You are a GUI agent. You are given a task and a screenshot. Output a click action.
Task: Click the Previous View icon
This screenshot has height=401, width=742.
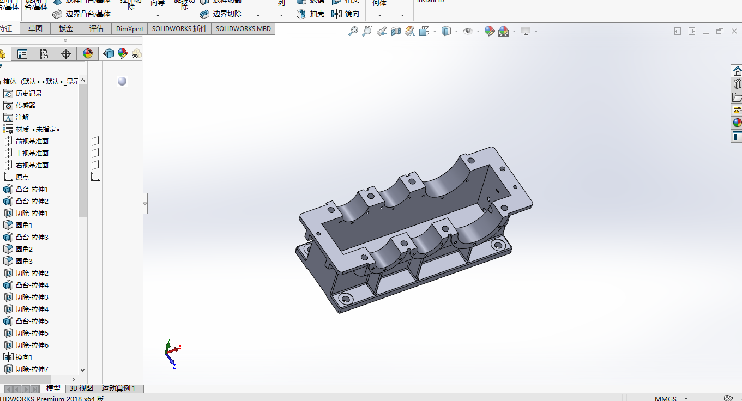pos(382,31)
